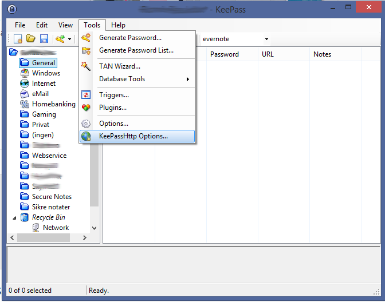Image resolution: width=385 pixels, height=302 pixels.
Task: Click the Plugins colored blocks icon
Action: coord(86,108)
